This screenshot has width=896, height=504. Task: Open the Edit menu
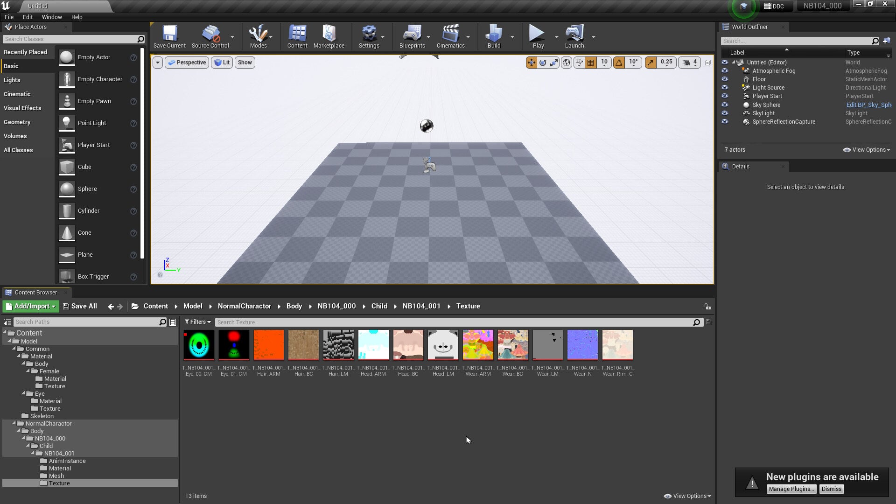coord(28,17)
